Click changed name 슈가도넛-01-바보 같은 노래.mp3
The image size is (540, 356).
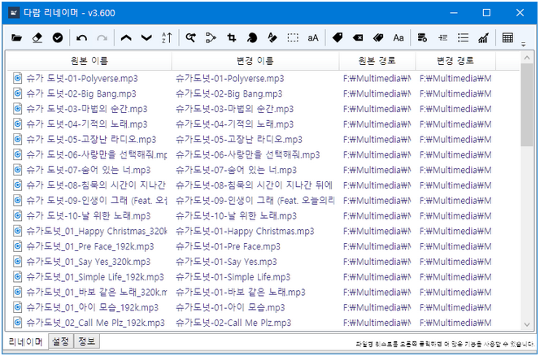pyautogui.click(x=241, y=293)
